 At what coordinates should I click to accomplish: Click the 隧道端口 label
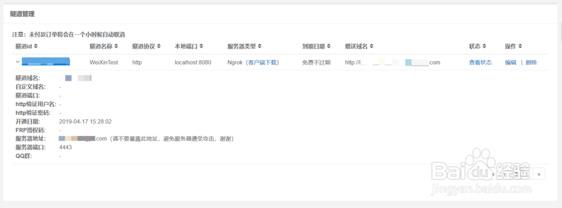(28, 96)
